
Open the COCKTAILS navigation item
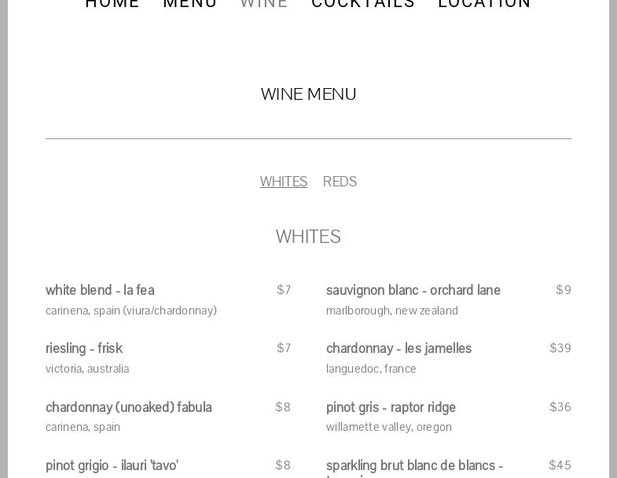coord(363,4)
